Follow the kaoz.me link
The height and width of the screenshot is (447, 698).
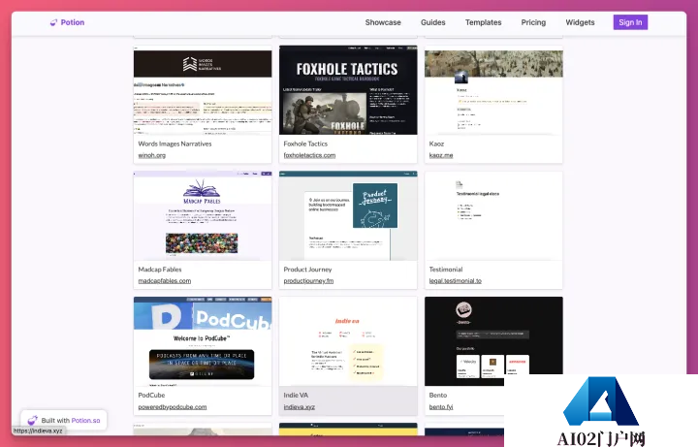(441, 155)
